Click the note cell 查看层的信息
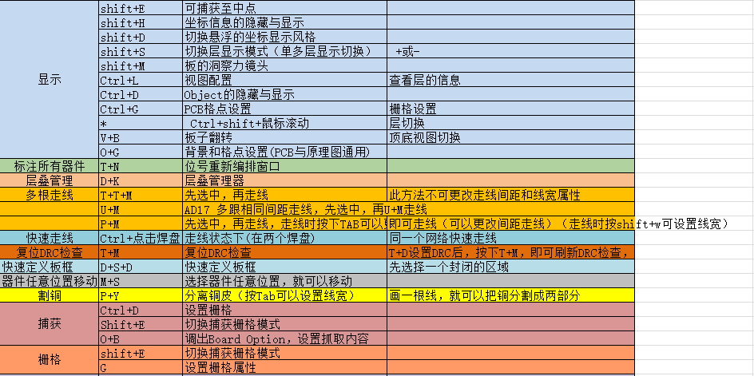The width and height of the screenshot is (754, 376). coord(510,80)
